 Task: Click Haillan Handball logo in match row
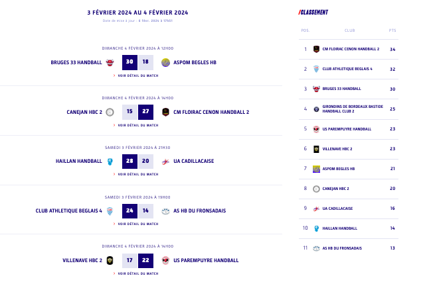pos(110,161)
